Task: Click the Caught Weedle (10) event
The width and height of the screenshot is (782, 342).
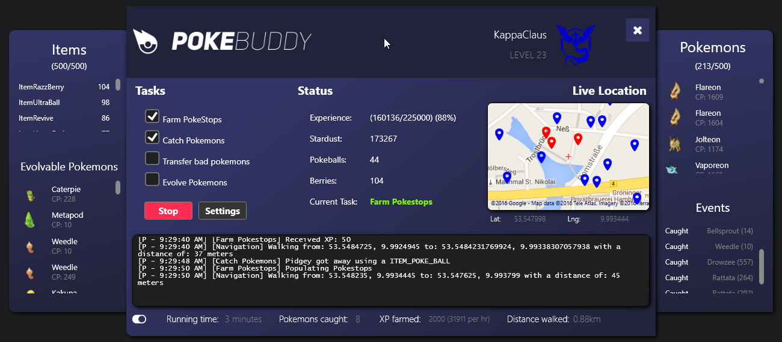Action: click(709, 247)
